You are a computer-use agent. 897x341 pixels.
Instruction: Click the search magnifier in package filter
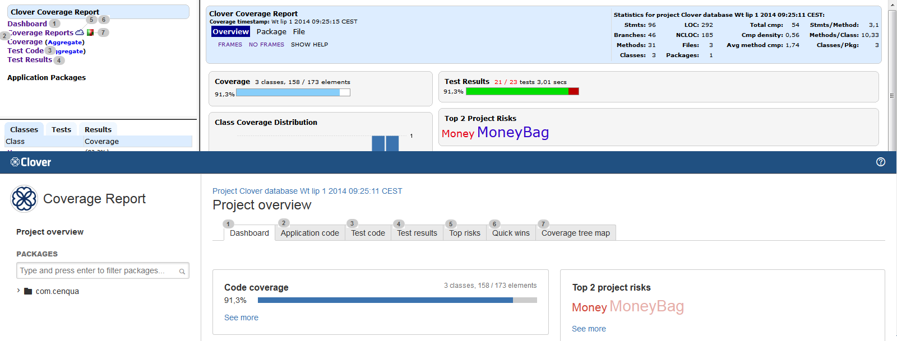coord(182,272)
